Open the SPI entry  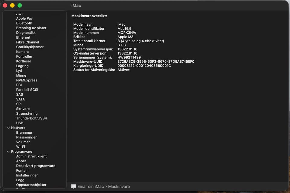[19, 104]
